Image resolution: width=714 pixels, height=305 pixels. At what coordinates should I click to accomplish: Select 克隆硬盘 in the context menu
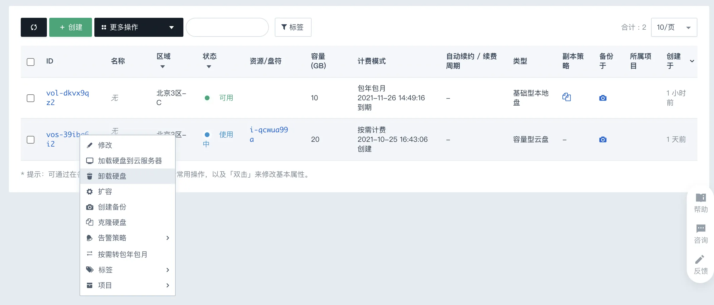[128, 222]
